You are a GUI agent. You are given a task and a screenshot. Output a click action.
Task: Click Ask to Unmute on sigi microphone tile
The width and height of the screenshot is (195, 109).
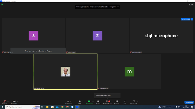pyautogui.click(x=186, y=19)
